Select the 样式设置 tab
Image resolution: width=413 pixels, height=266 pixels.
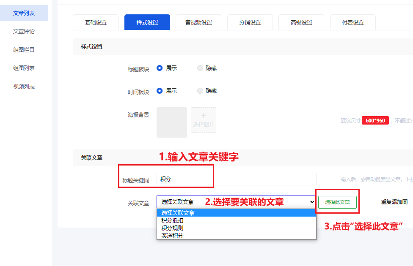pyautogui.click(x=147, y=22)
